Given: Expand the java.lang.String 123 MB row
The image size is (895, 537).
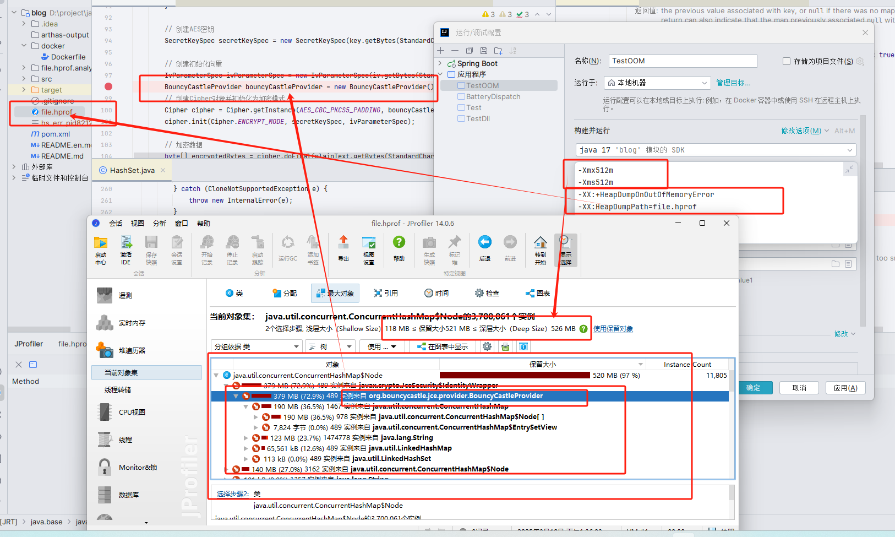Looking at the screenshot, I should coord(246,438).
